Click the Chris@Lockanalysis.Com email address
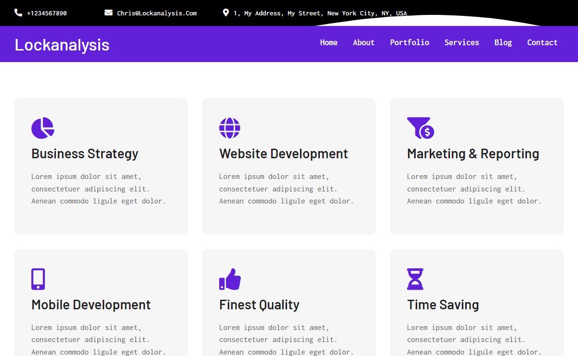The height and width of the screenshot is (356, 578). (x=157, y=13)
